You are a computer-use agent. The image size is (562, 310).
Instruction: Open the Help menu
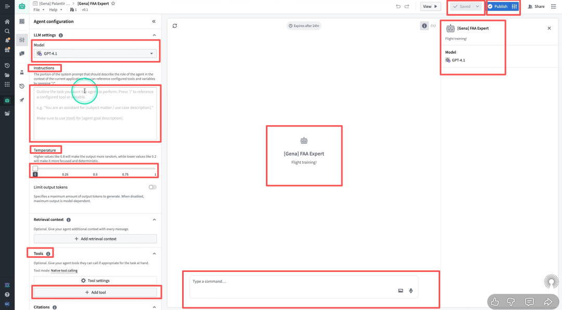55,10
